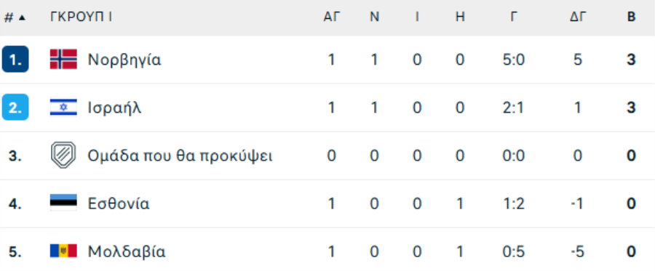Click the Γ goals column header
Image resolution: width=655 pixels, height=271 pixels.
[514, 17]
